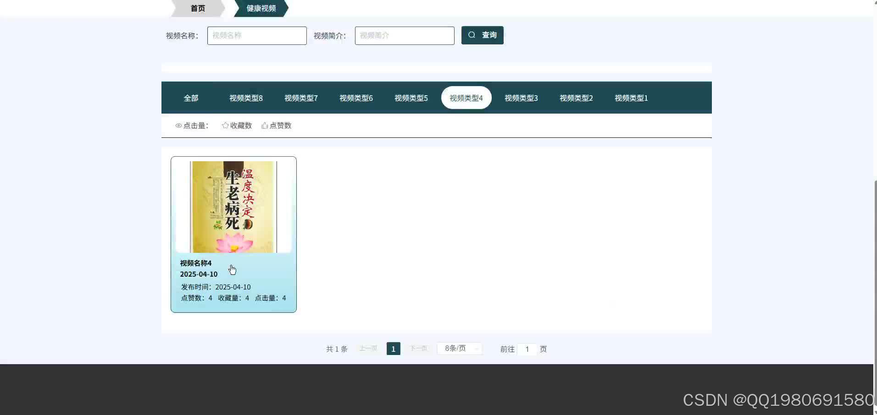This screenshot has width=877, height=415.
Task: Click the magnifier icon inside the 查询 button
Action: (472, 35)
